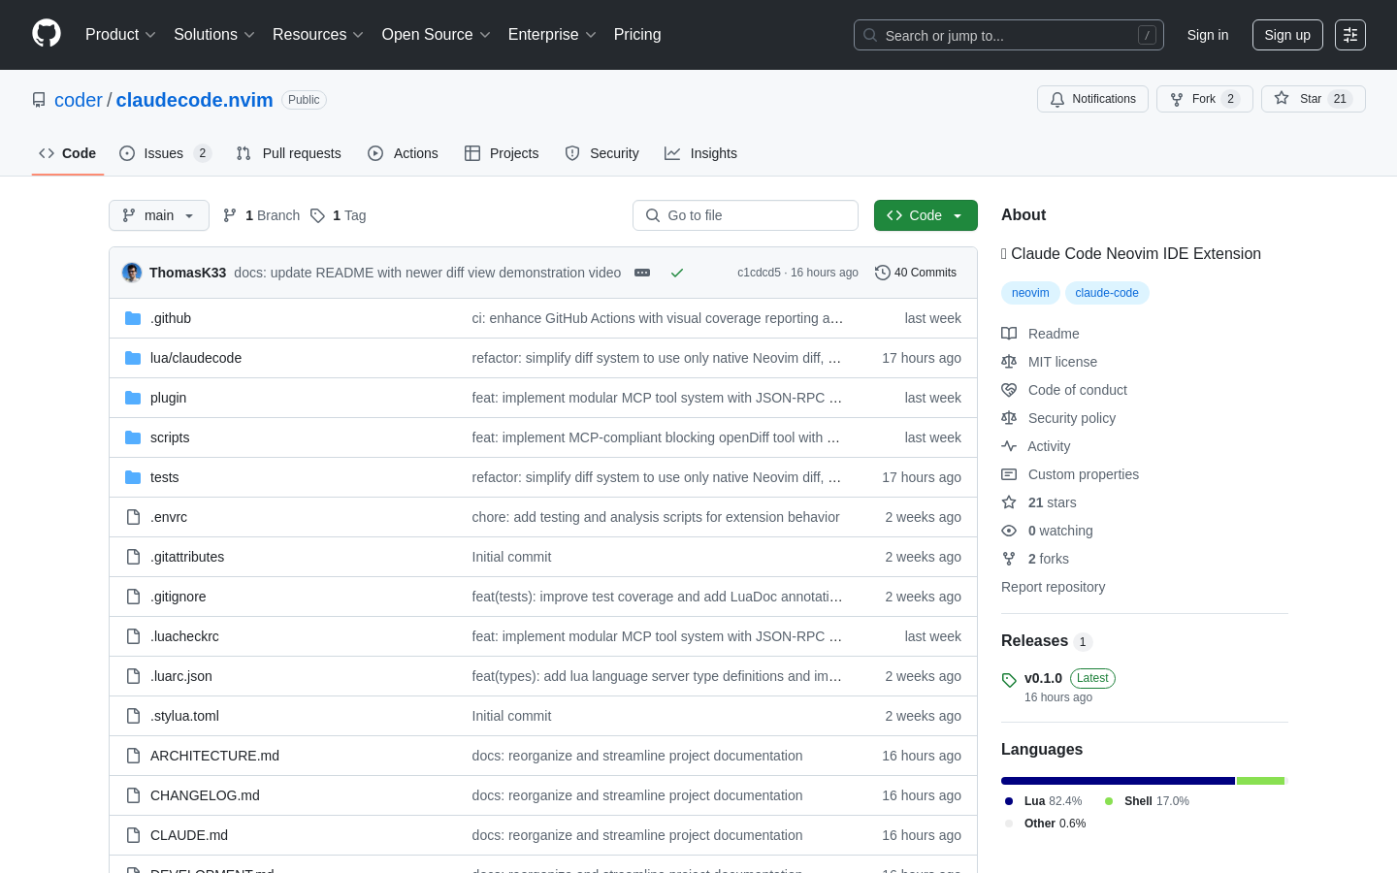The width and height of the screenshot is (1397, 873).
Task: Open the 1 Tag link
Action: click(338, 215)
